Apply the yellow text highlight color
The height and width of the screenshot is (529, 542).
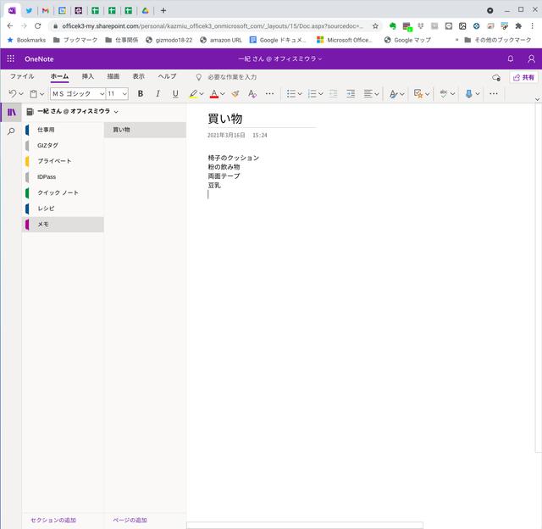point(193,94)
